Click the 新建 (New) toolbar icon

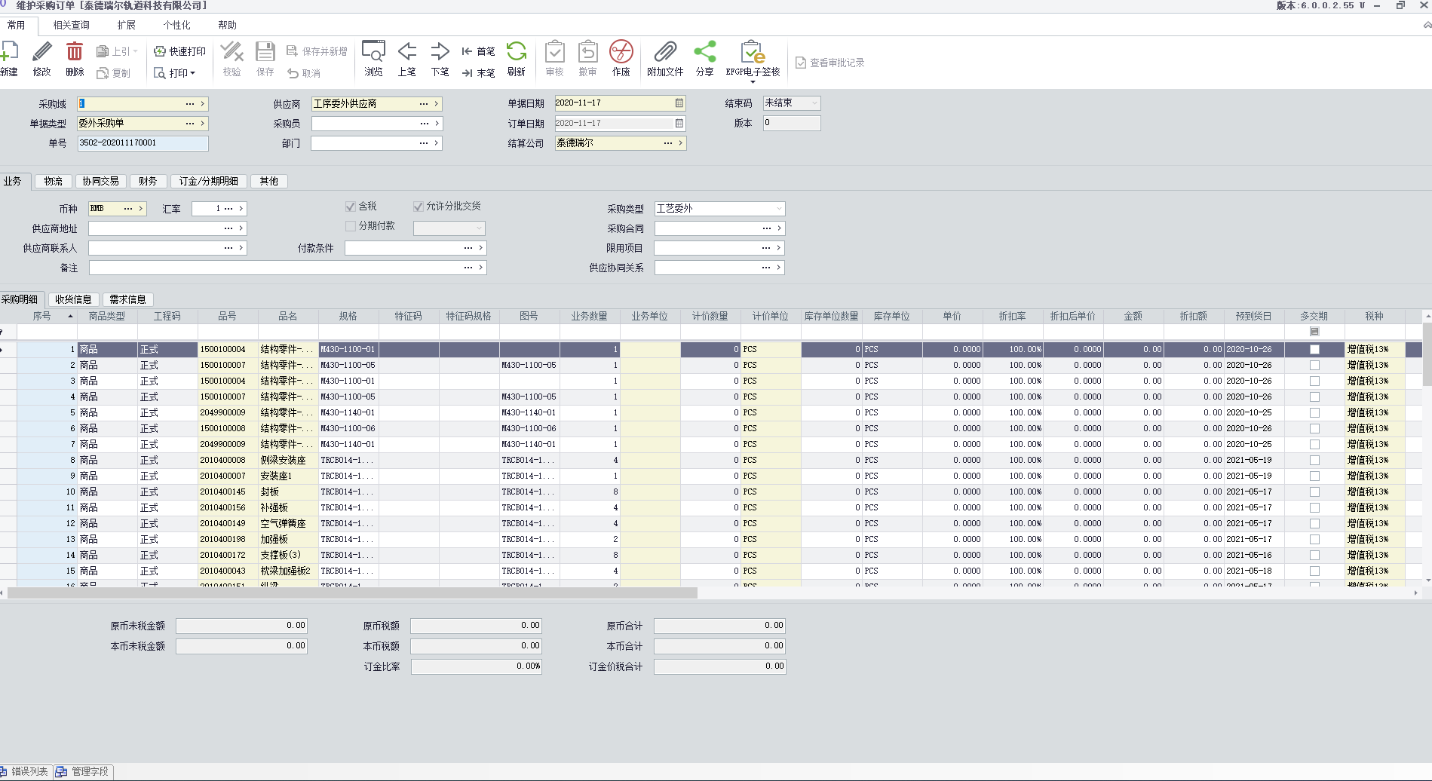(9, 52)
